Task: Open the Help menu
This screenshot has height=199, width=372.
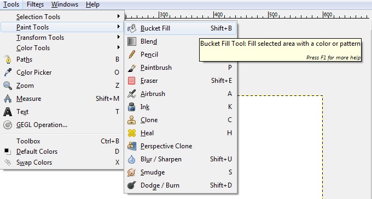Action: (92, 4)
